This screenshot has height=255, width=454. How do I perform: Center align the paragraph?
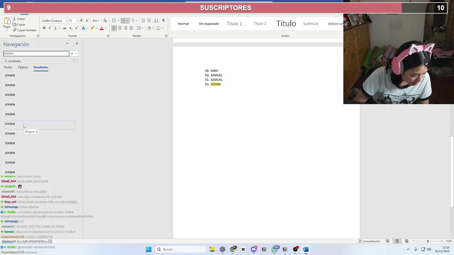[120, 28]
